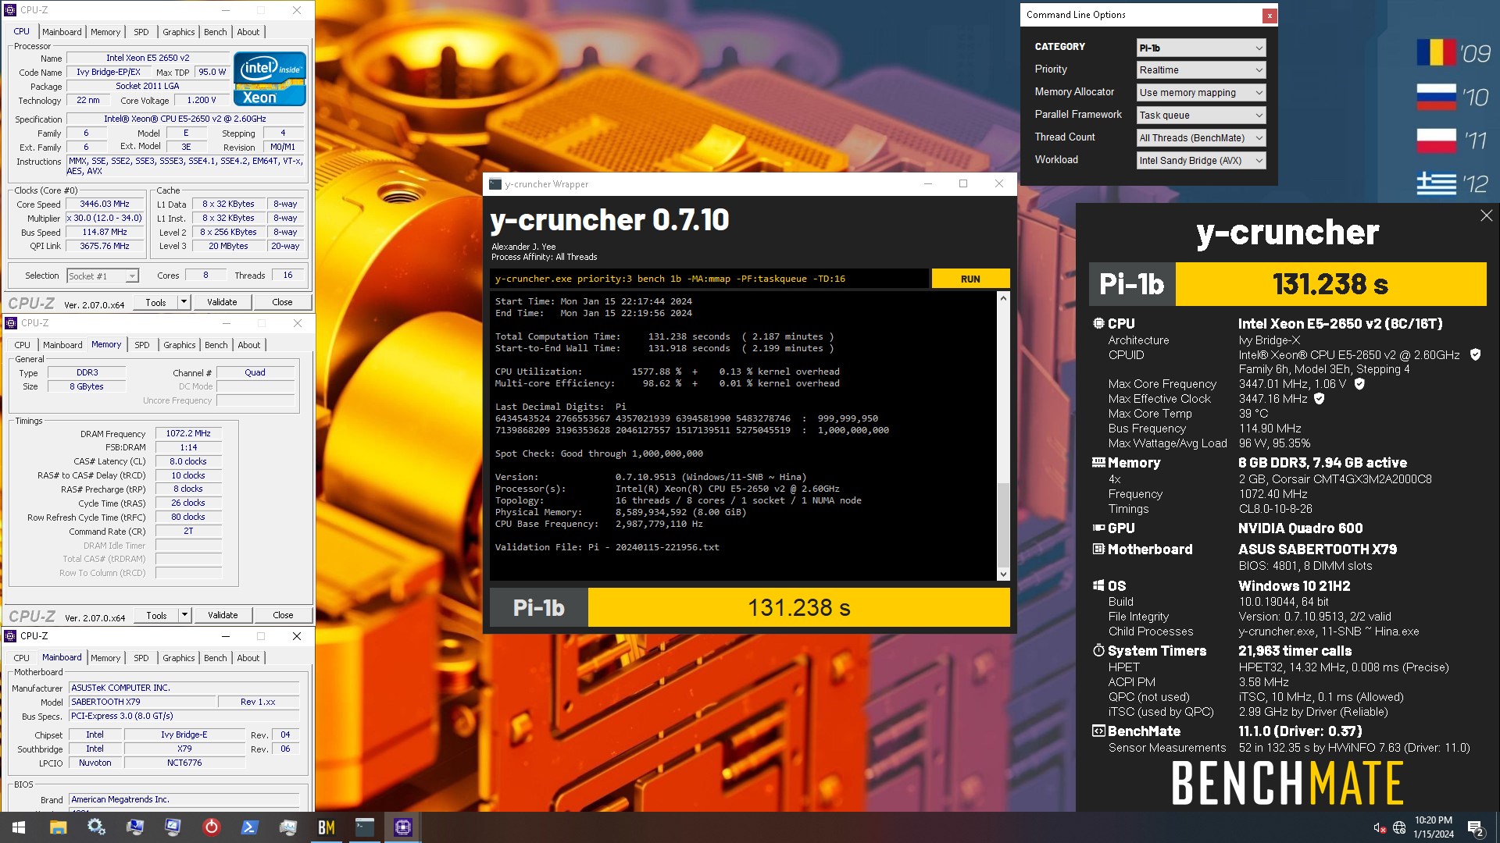Close the BenchMate result panel with X
This screenshot has width=1500, height=843.
1486,215
